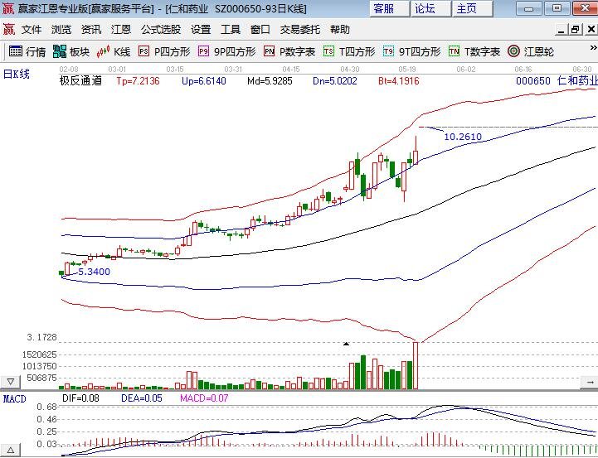Screen dimensions: 598x458
Task: Open the P数字表 number table icon
Action: tap(289, 51)
